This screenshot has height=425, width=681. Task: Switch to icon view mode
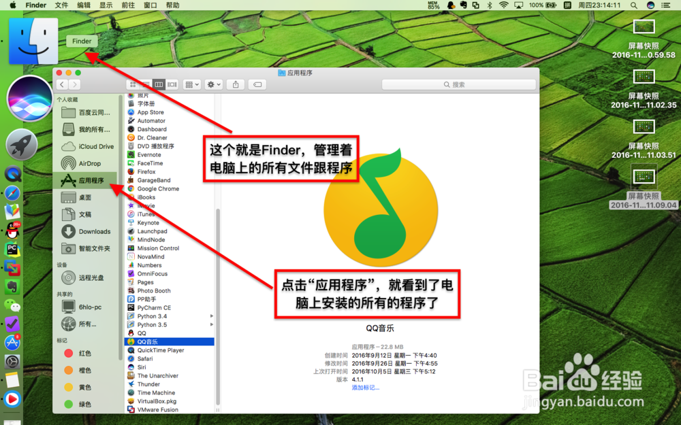[131, 84]
